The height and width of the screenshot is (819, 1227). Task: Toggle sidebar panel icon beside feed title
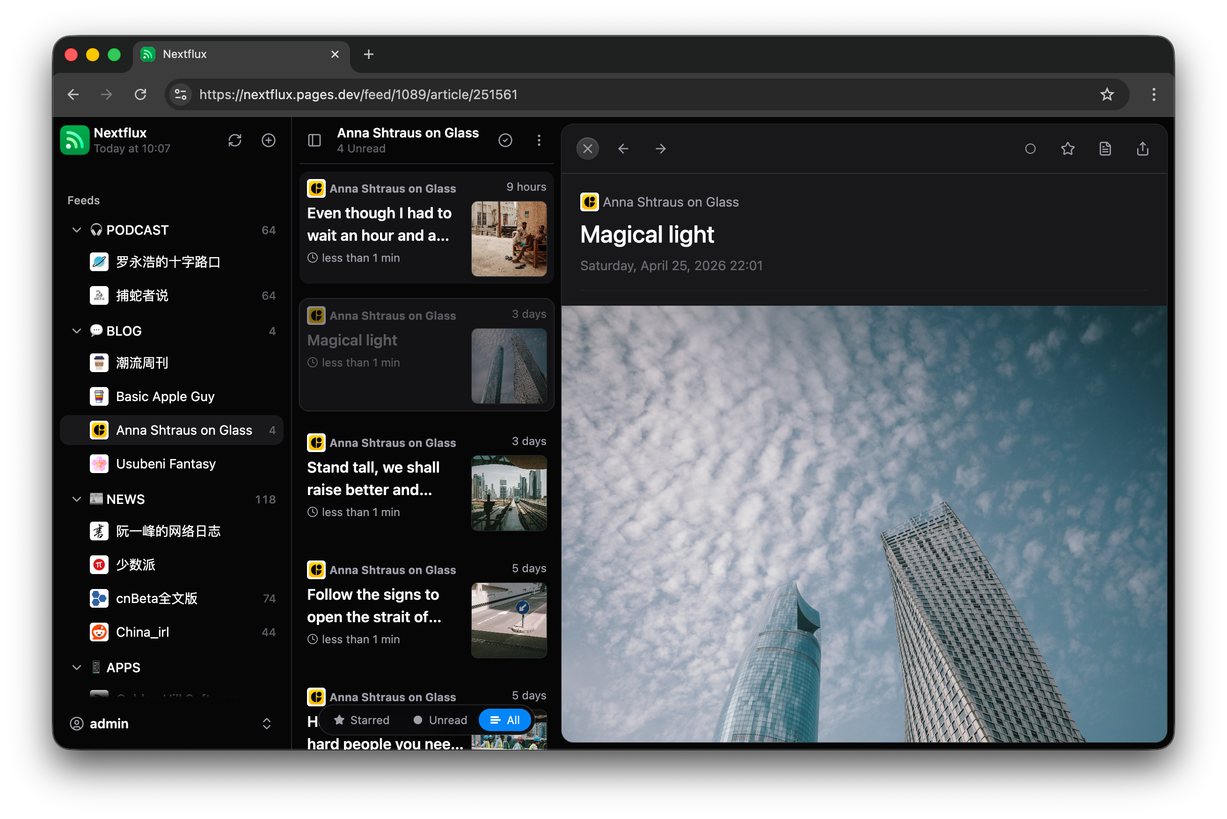pos(314,140)
